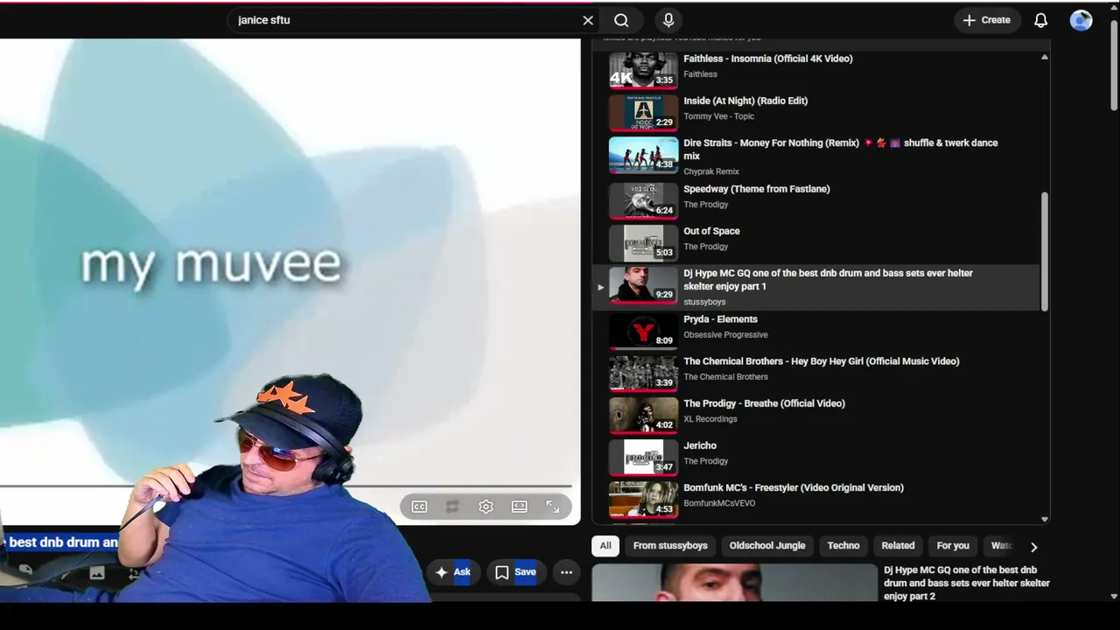The image size is (1120, 630).
Task: Toggle the loop icon beside the captions button
Action: (x=452, y=507)
